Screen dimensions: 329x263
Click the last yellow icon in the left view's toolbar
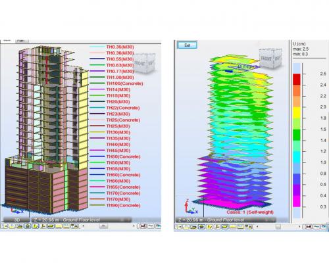[66, 226]
